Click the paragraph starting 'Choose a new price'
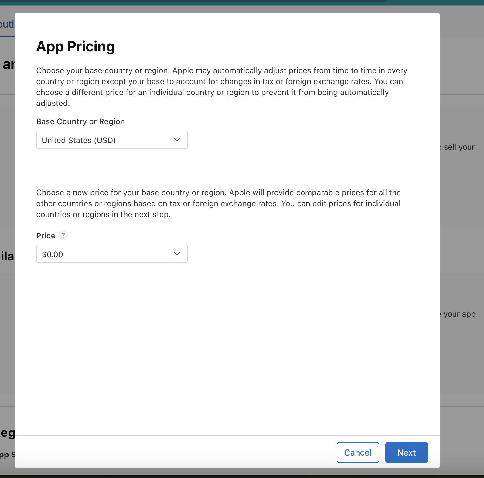This screenshot has width=484, height=478. click(218, 203)
